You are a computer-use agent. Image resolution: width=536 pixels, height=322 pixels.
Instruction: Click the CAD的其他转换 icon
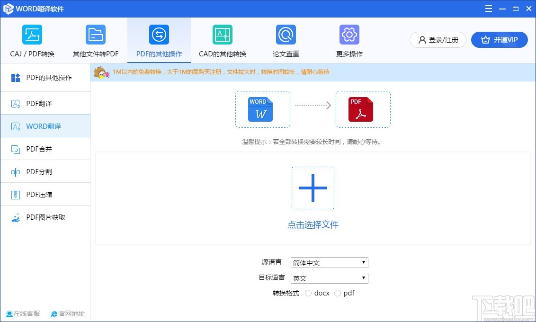coord(222,34)
